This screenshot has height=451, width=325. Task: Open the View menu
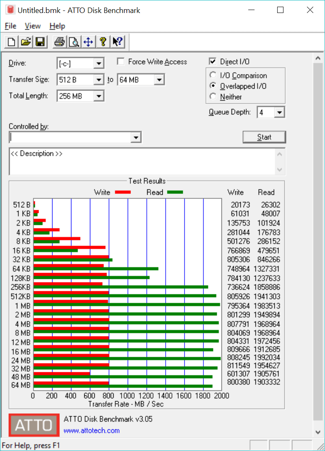(33, 26)
